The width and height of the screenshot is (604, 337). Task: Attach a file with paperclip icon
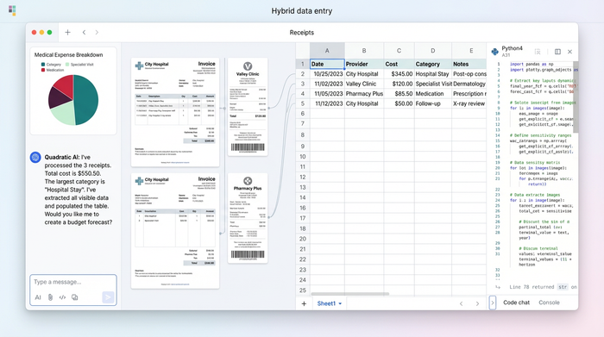pos(50,297)
